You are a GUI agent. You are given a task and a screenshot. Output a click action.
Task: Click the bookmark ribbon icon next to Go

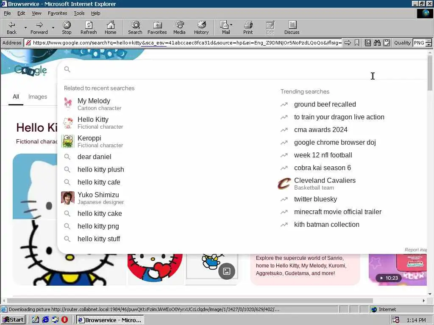point(357,43)
